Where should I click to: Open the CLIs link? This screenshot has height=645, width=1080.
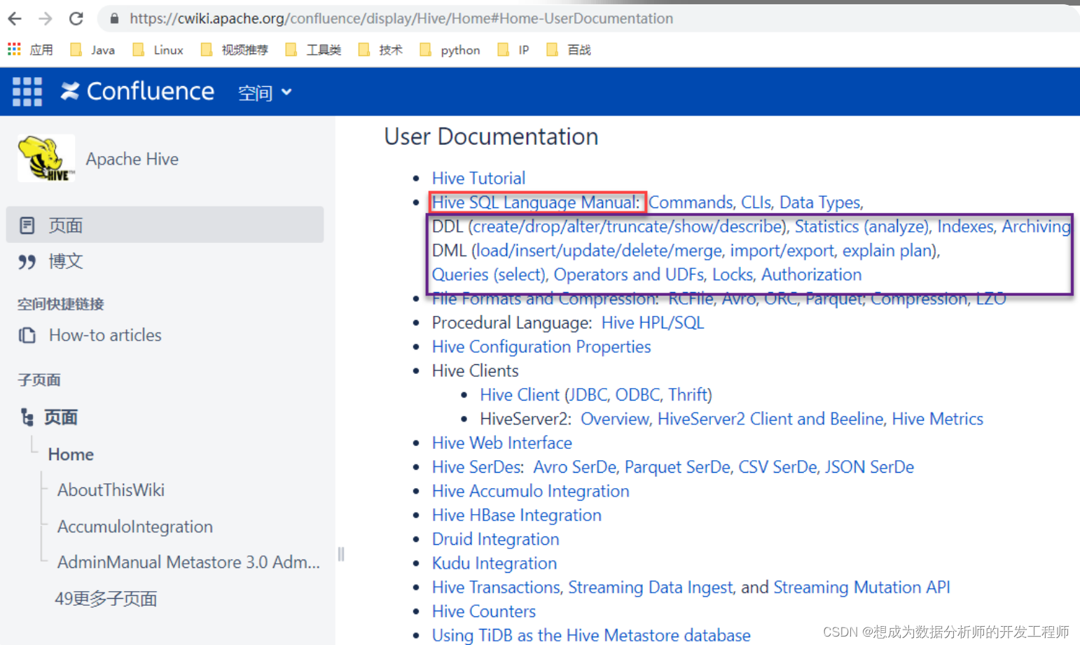(x=756, y=202)
